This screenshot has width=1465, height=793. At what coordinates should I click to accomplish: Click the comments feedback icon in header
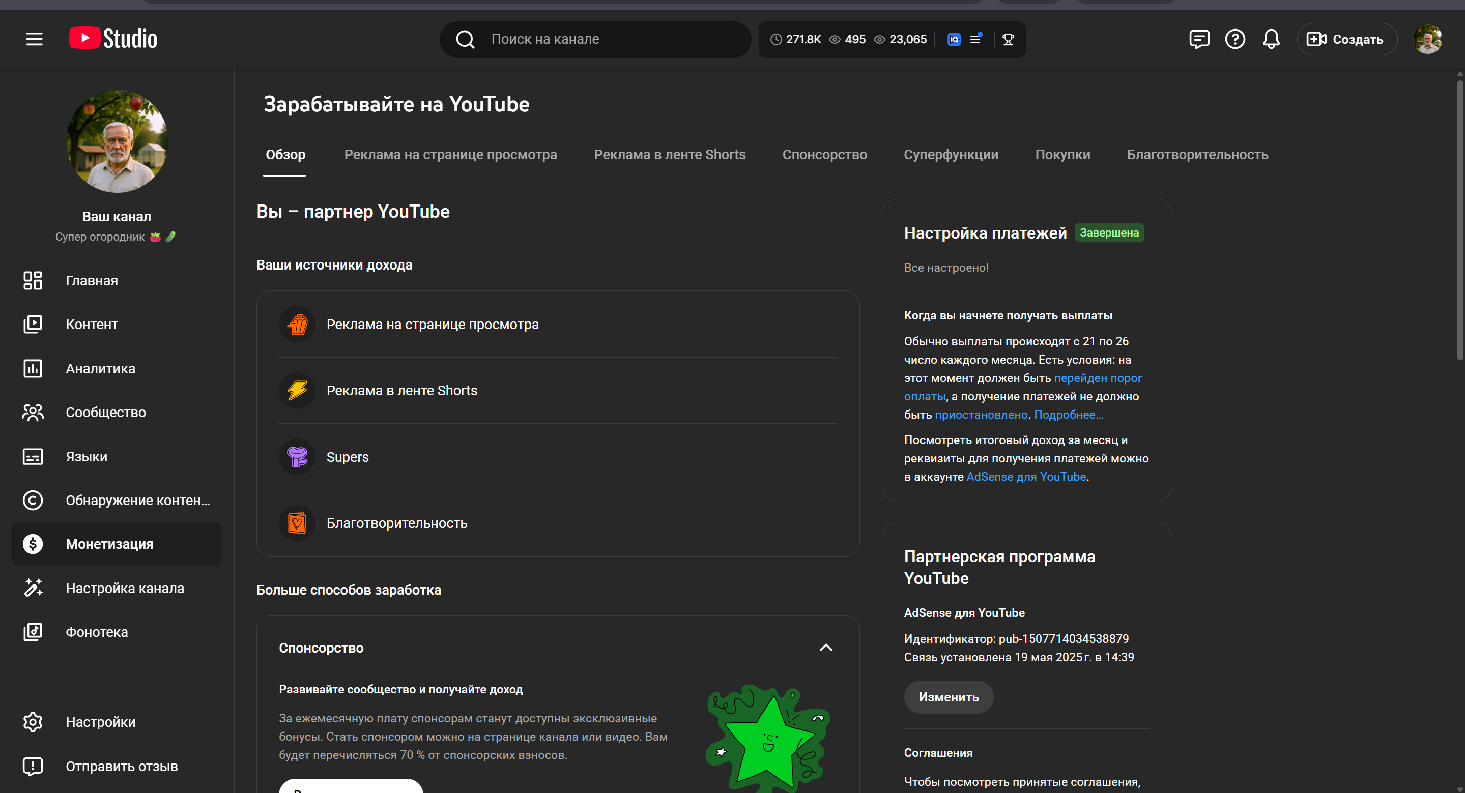click(1199, 39)
